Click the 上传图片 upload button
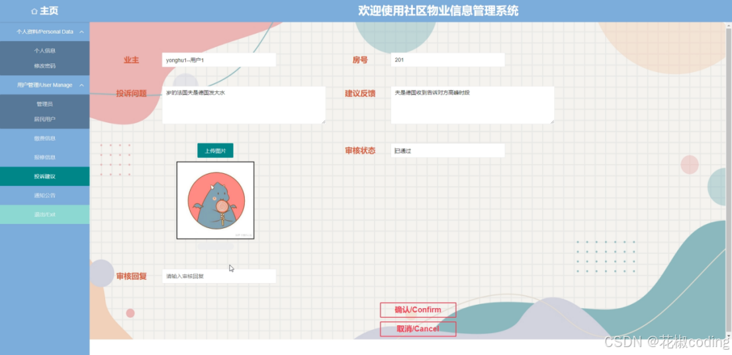This screenshot has width=732, height=355. (215, 151)
